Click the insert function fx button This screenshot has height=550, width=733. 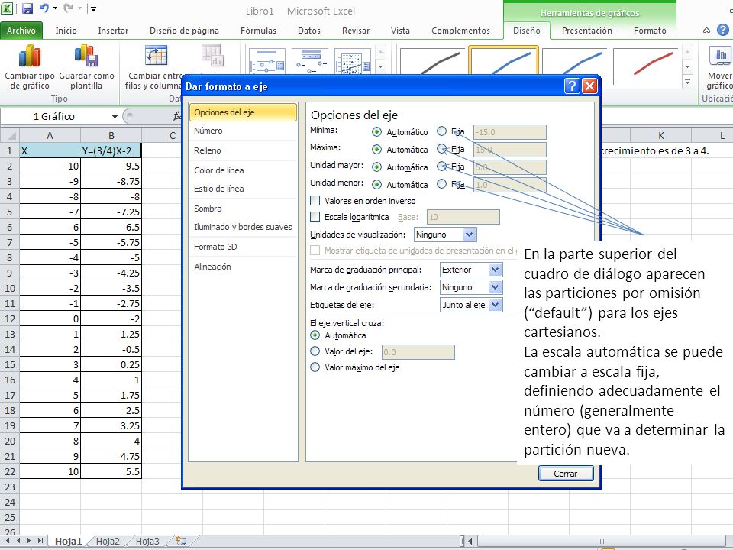pyautogui.click(x=176, y=116)
